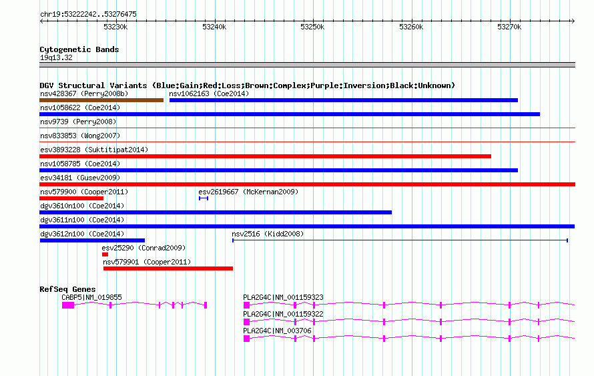Open the nsv9739 (Perry2008) variant label
Viewport: 594px width, 376px height.
[x=78, y=122]
